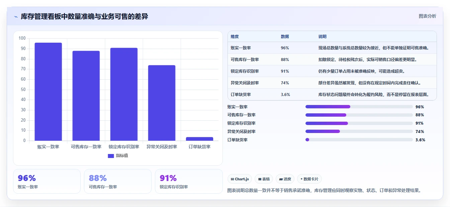Click the y-axis value 50
The image size is (450, 207).
tap(23, 89)
